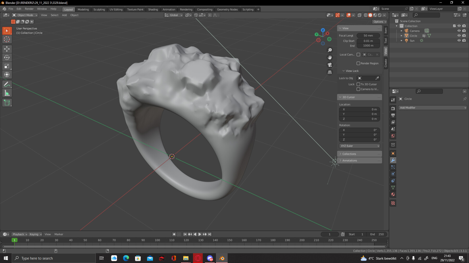
Task: Open the Material properties tab
Action: pyautogui.click(x=393, y=194)
